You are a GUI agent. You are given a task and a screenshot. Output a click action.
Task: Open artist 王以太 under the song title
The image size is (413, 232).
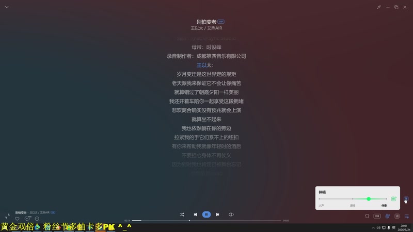[197, 28]
